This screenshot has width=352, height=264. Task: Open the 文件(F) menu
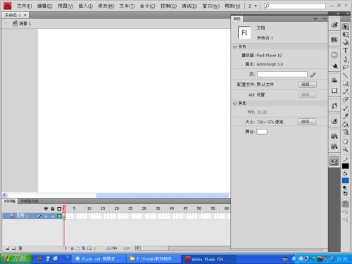[x=24, y=6]
